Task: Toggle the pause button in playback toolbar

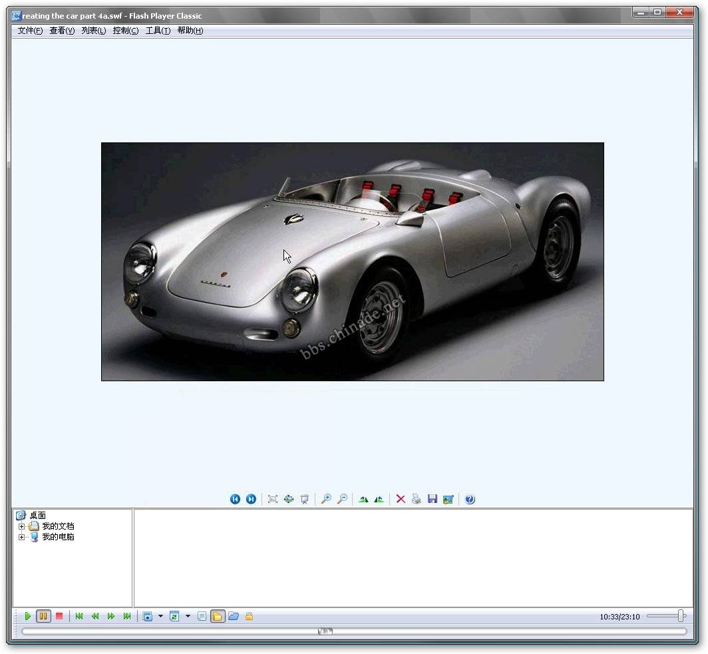Action: [43, 617]
